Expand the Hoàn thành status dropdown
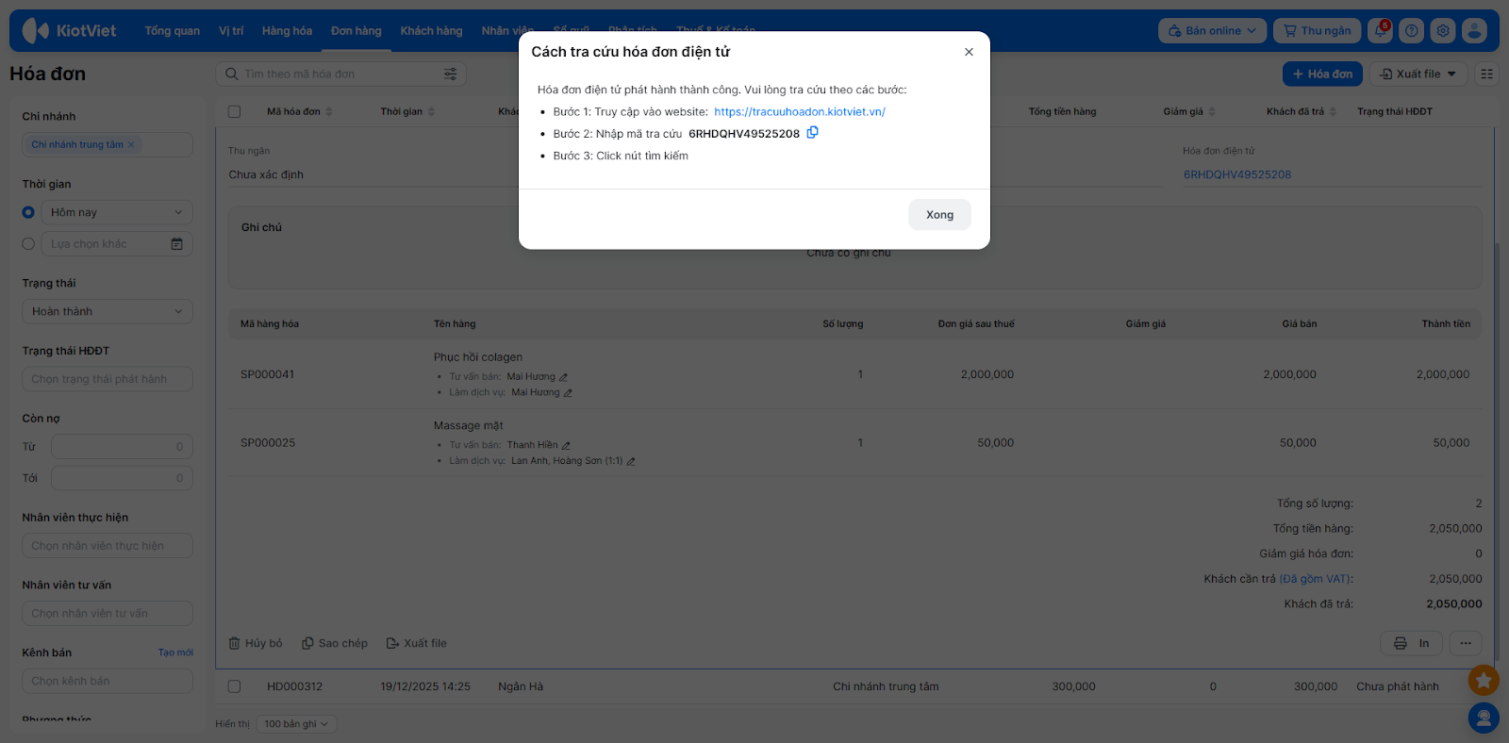 click(x=107, y=312)
